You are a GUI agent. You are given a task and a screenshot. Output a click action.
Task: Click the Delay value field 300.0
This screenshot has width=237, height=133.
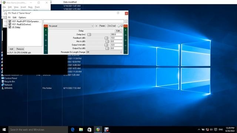[116, 34]
